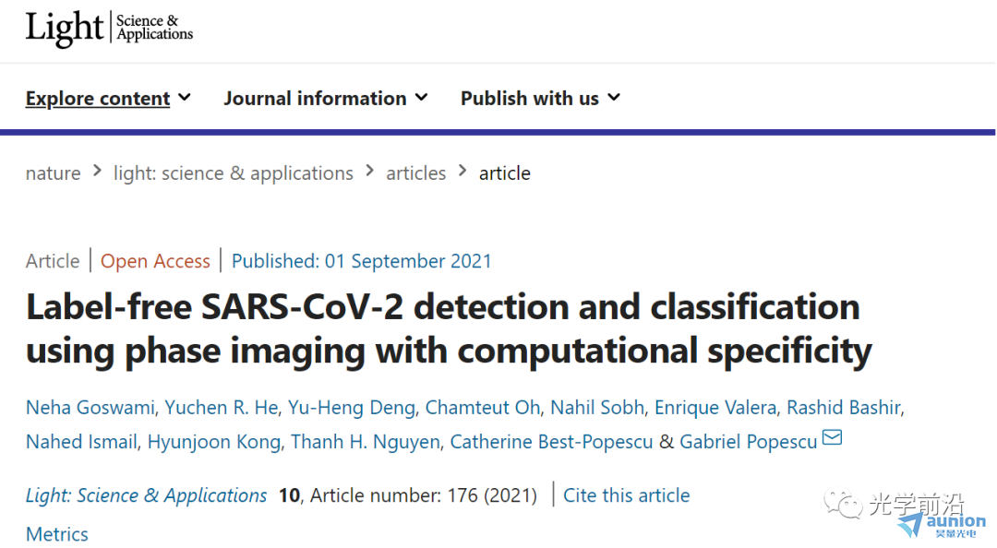Viewport: 997px width, 548px height.
Task: Expand the Journal information chevron
Action: 421,97
